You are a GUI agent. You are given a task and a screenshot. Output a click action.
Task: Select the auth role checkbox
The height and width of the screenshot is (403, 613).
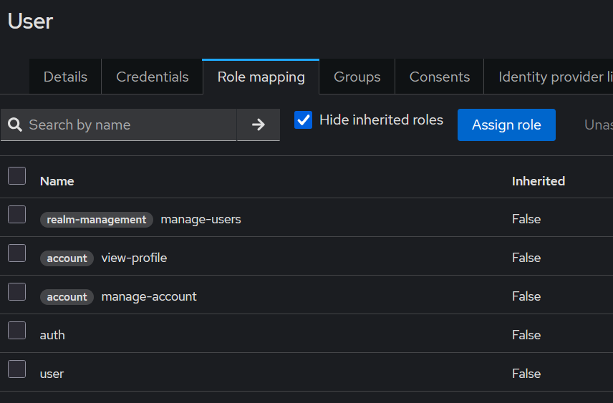coord(17,331)
